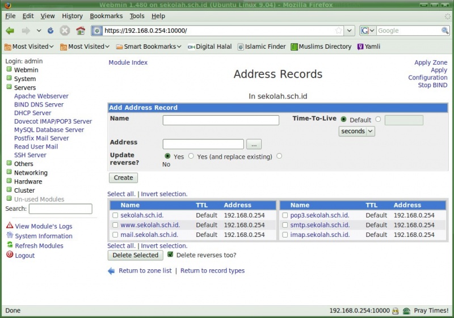The image size is (454, 318).
Task: Click the Stop loading icon
Action: point(65,31)
